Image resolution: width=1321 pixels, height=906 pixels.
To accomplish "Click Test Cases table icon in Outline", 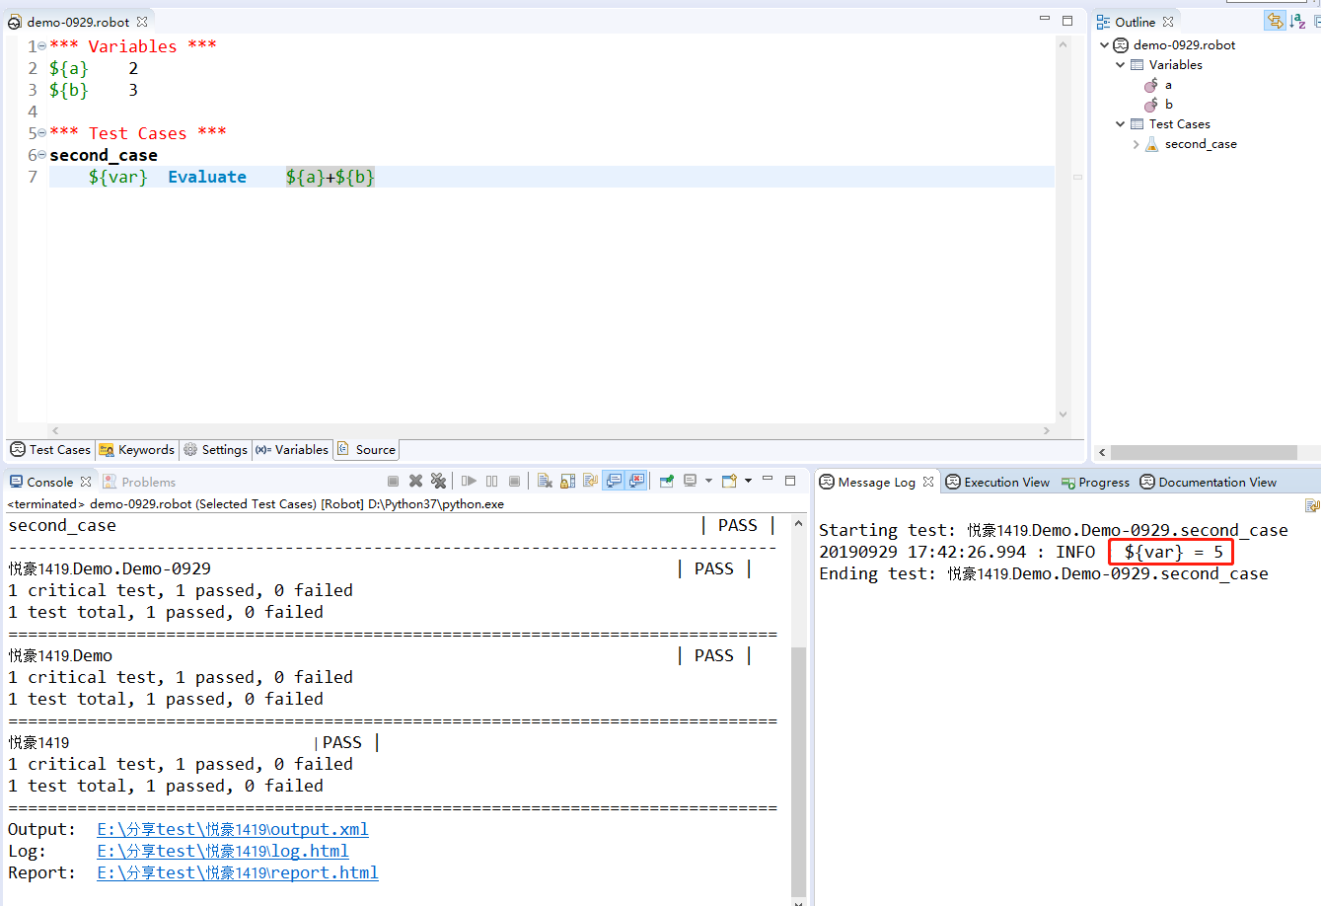I will [x=1137, y=124].
